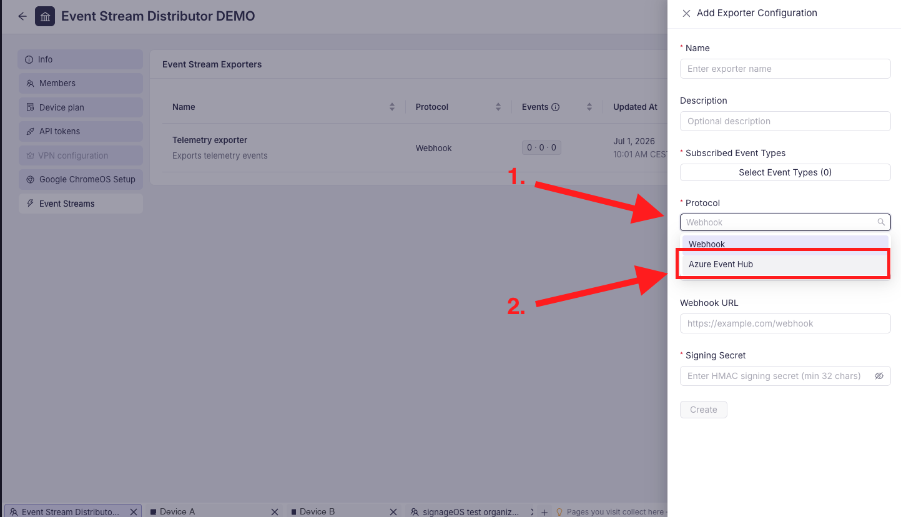Select the Event Streams sidebar item
Image resolution: width=901 pixels, height=517 pixels.
pyautogui.click(x=81, y=204)
